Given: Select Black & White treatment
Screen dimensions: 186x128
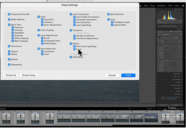Looking at the screenshot, I should (x=178, y=32).
